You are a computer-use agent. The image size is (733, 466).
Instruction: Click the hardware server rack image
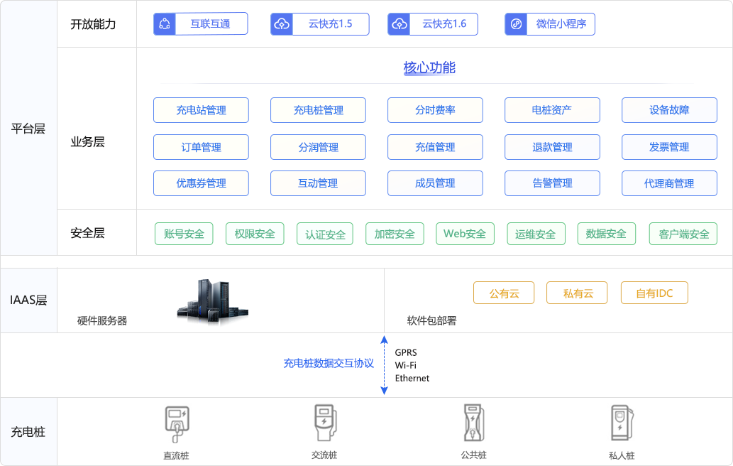coord(213,302)
